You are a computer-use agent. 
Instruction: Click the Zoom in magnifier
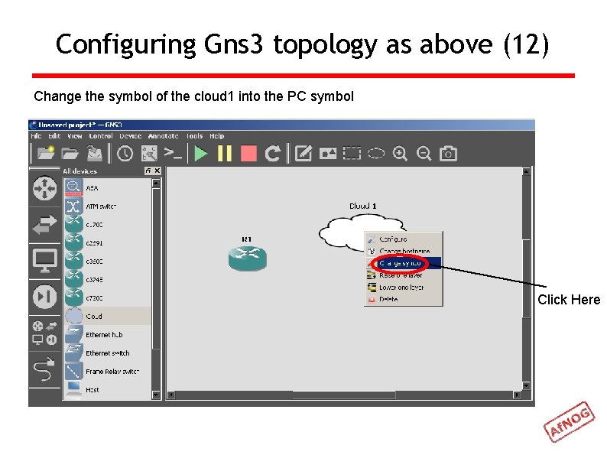click(400, 154)
